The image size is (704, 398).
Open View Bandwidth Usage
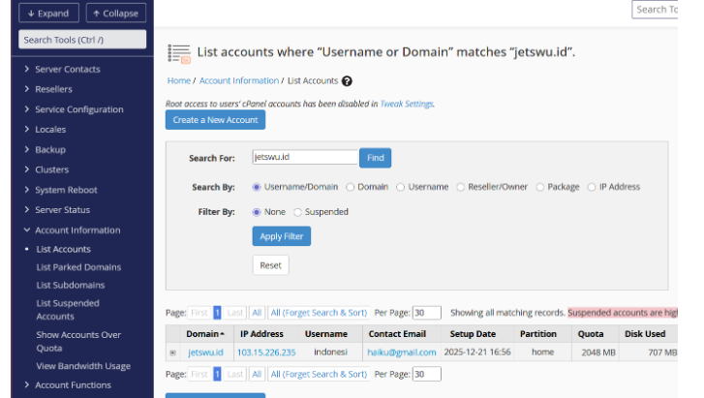[83, 366]
